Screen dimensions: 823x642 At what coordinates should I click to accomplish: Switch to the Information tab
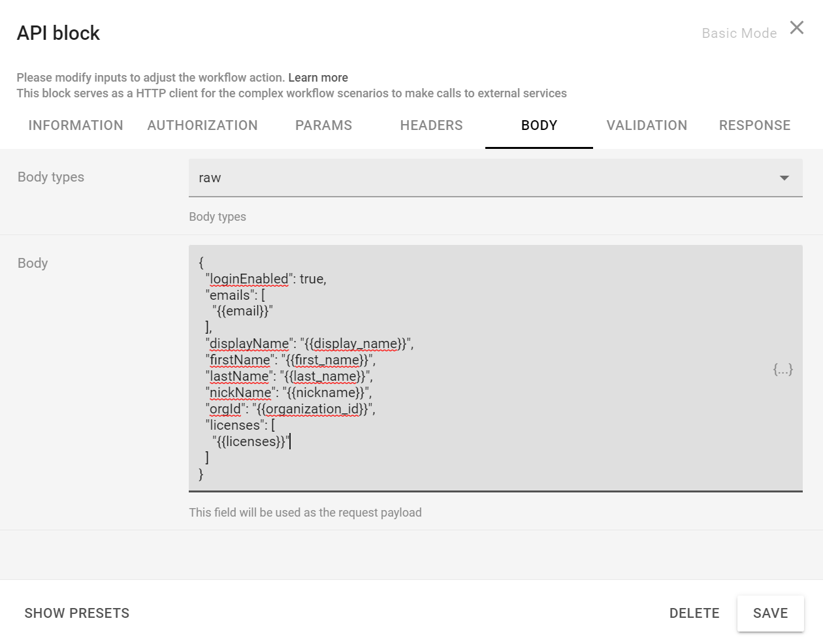click(x=76, y=125)
